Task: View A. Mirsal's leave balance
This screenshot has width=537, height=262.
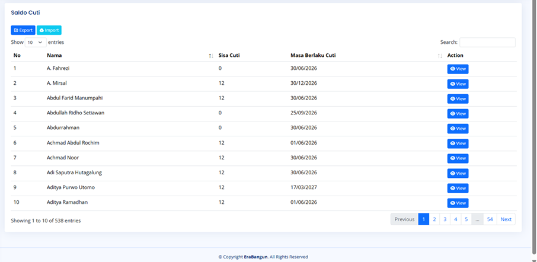Action: 458,84
